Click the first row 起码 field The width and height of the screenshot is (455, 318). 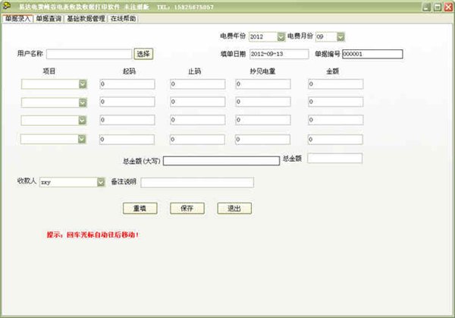point(127,84)
